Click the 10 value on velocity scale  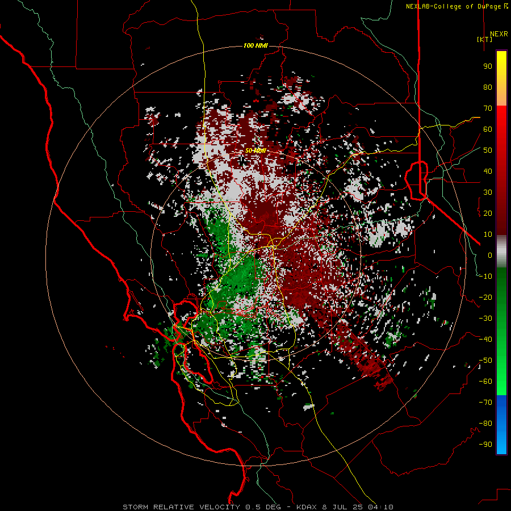(x=488, y=234)
